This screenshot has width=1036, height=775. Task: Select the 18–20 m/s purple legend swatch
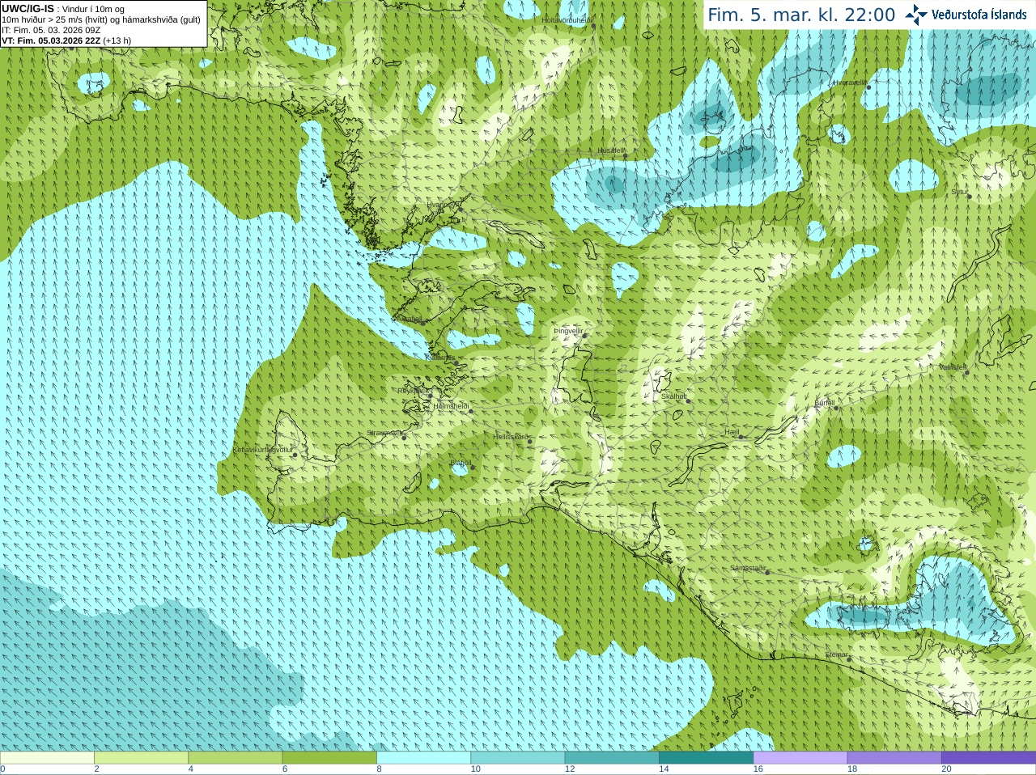point(894,758)
